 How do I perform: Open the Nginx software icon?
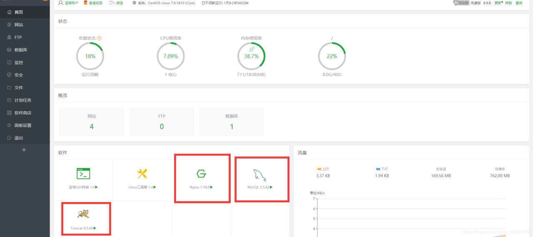tap(202, 174)
